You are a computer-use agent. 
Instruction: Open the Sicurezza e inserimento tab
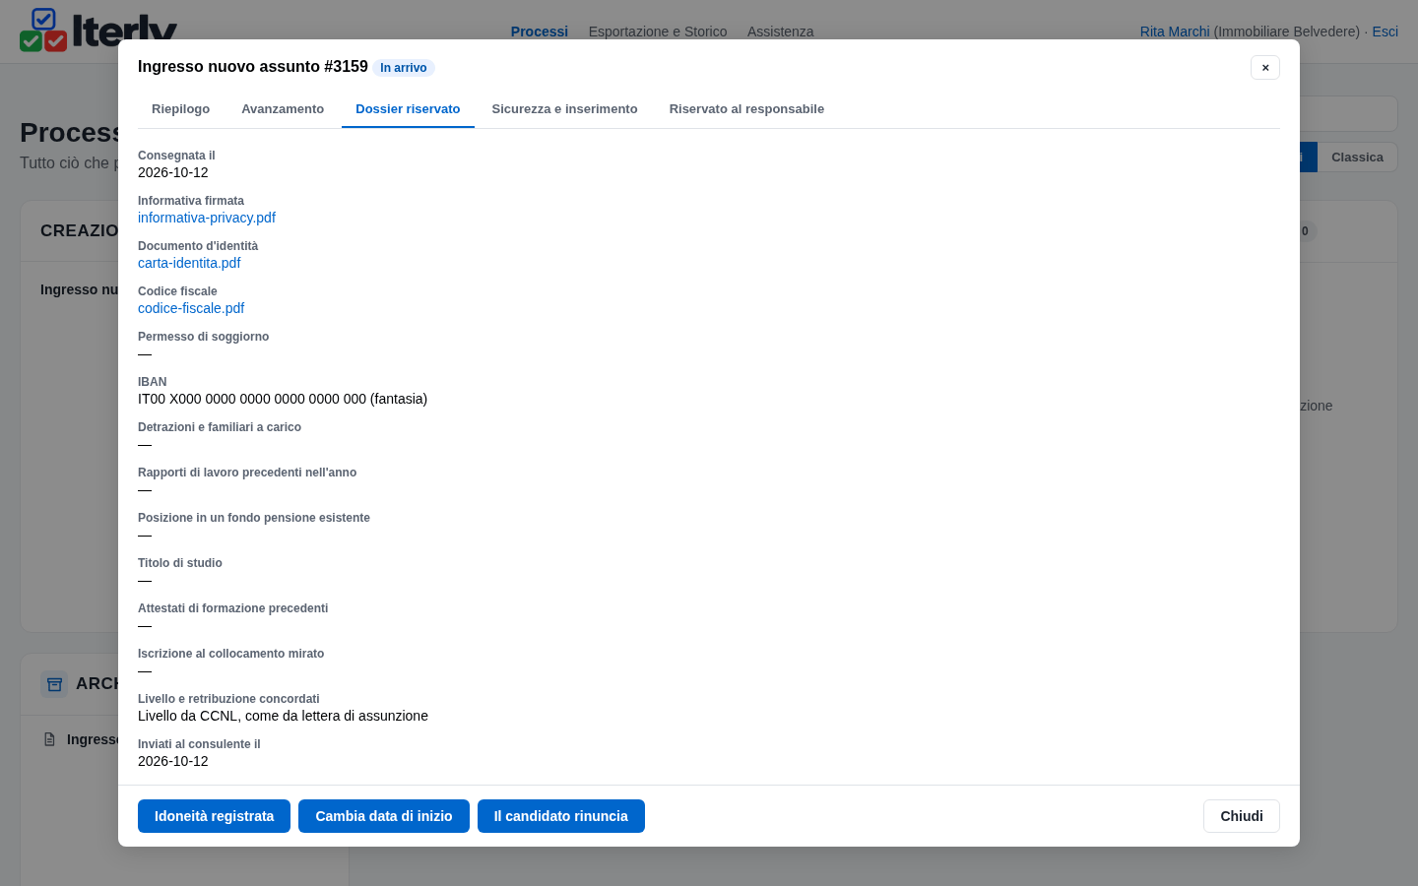[564, 109]
